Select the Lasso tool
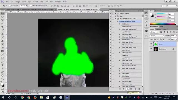The width and height of the screenshot is (178, 100). (x=3, y=20)
